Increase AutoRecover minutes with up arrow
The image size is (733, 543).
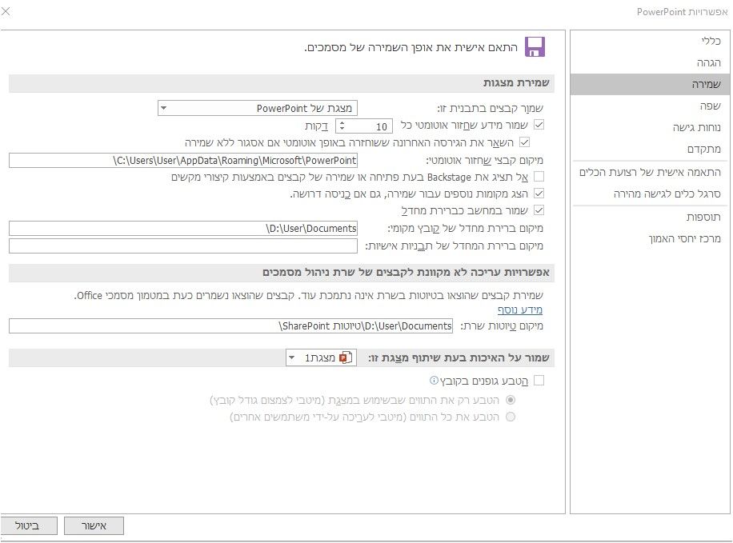click(342, 123)
